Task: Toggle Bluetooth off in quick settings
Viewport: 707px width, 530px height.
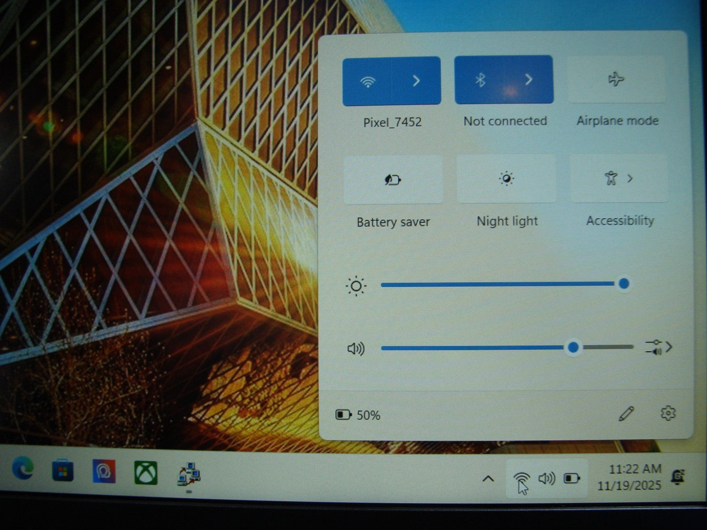Action: tap(480, 80)
